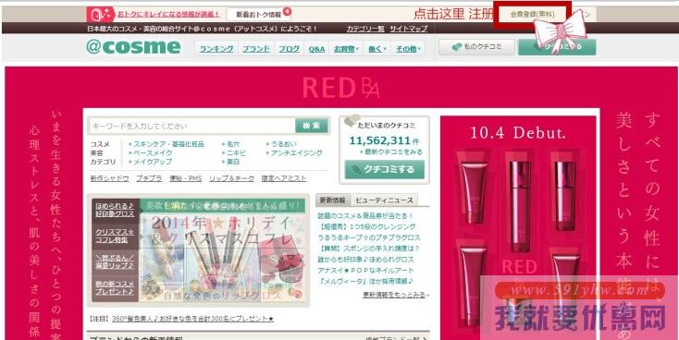Select ほめられる♪好印象グロス banner tab

[116, 211]
